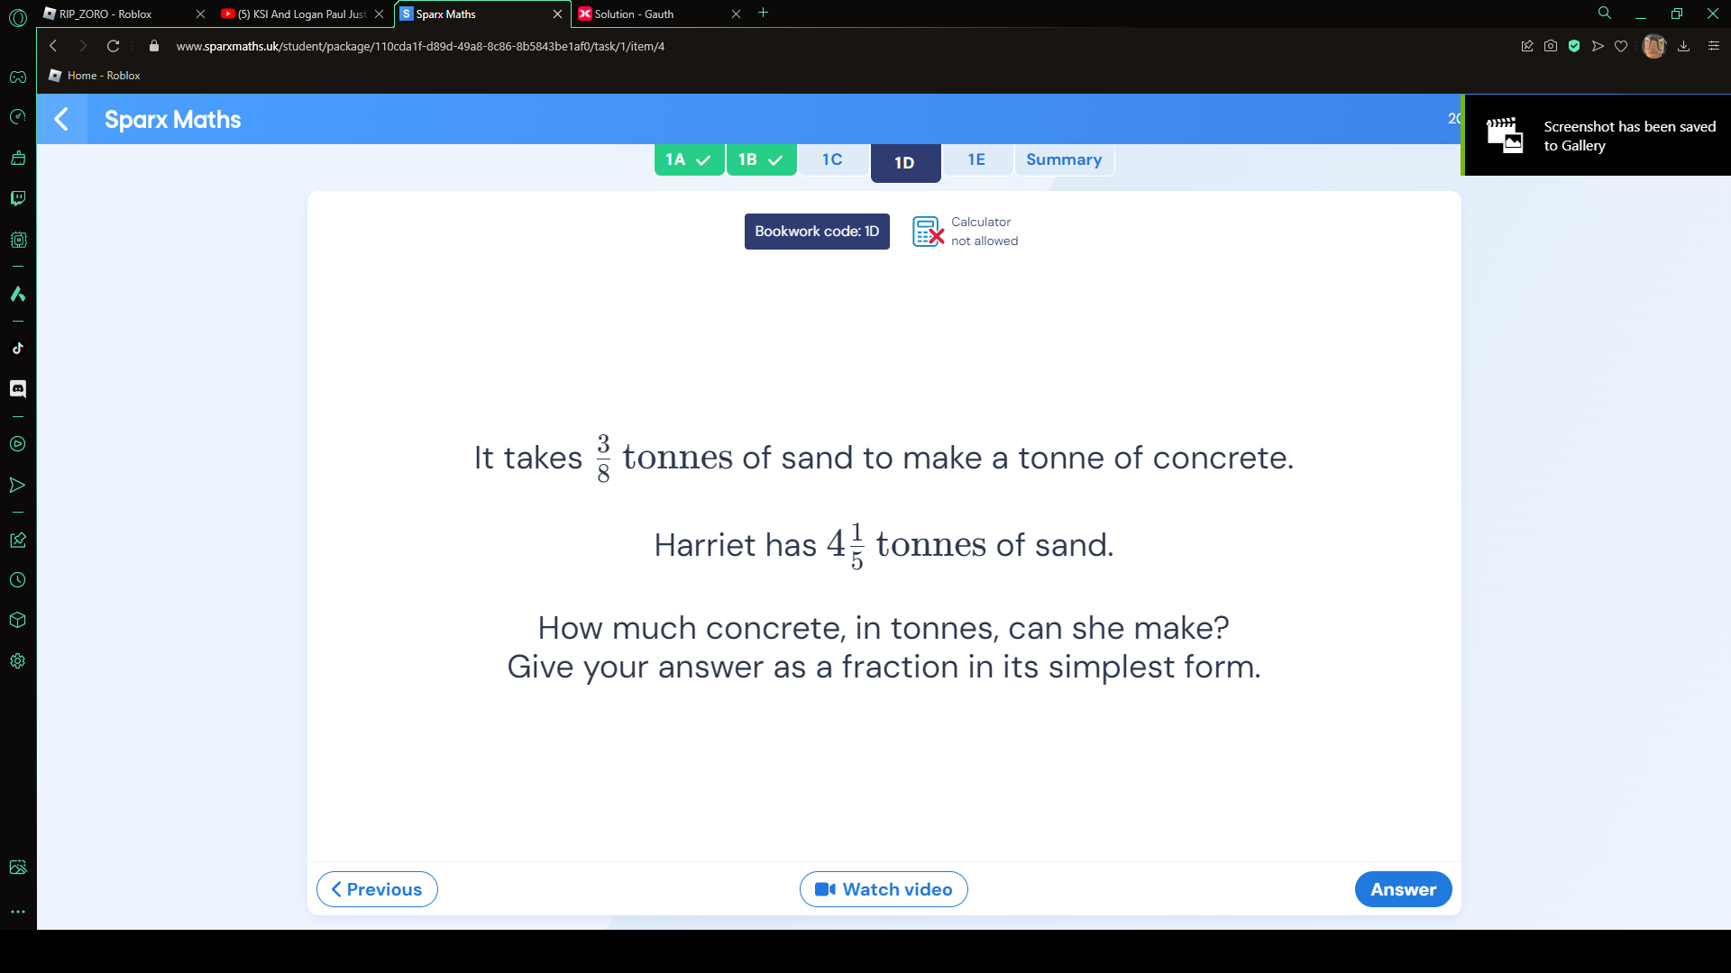
Task: Click the Bookwork code 1D label
Action: pyautogui.click(x=817, y=231)
